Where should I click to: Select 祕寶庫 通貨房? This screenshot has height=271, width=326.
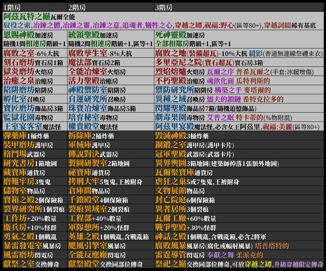pyautogui.click(x=111, y=172)
